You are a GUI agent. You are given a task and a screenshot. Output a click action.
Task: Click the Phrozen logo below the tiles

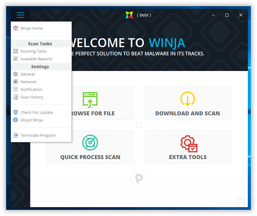pos(139,179)
